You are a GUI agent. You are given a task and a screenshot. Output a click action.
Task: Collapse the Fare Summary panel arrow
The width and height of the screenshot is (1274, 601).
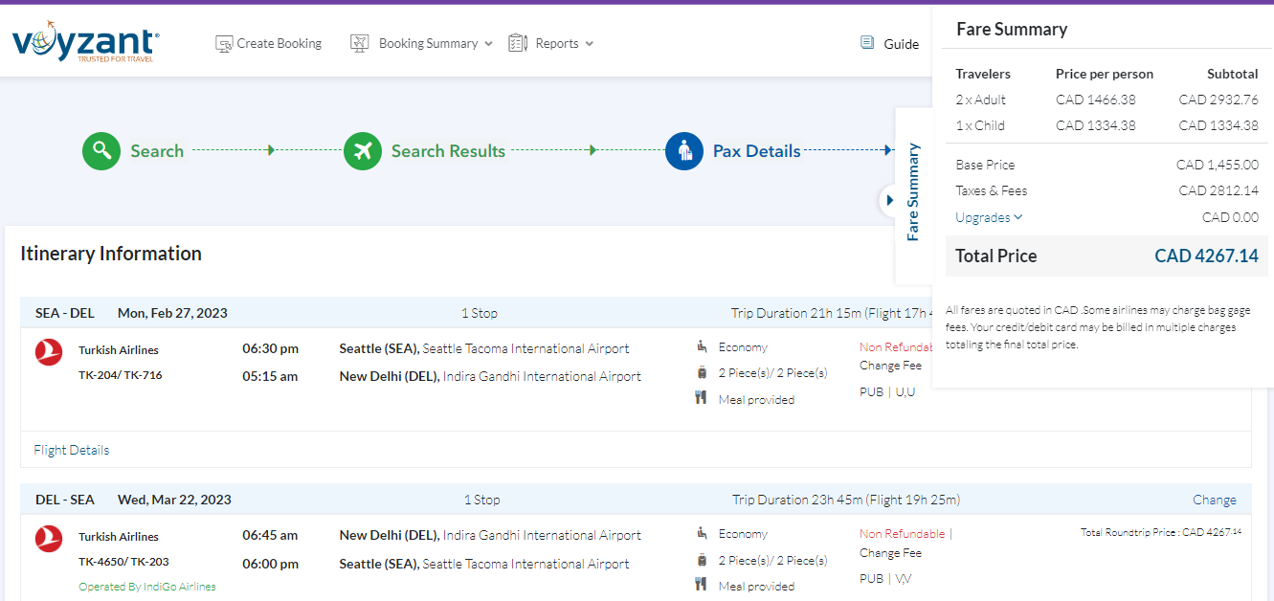point(889,200)
